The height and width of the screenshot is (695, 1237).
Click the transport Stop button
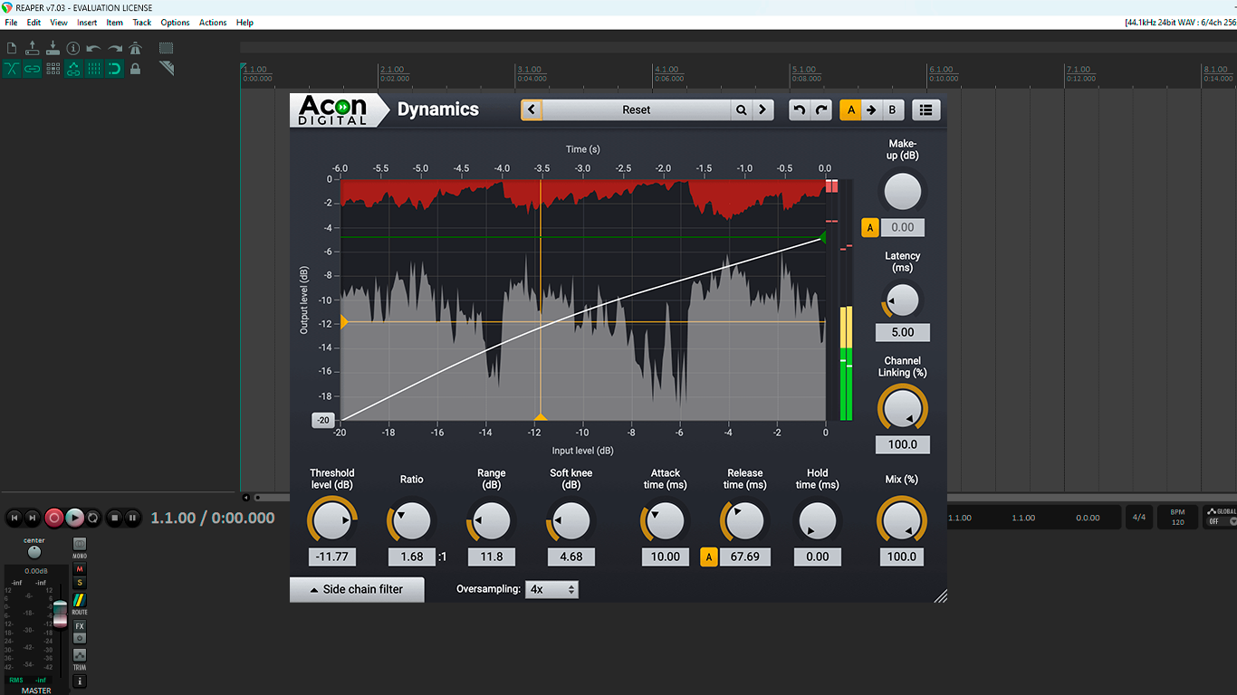pos(114,518)
